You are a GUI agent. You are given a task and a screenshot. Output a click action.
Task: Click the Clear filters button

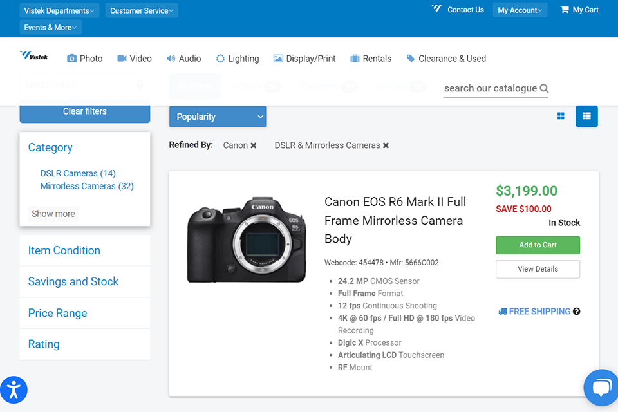tap(85, 111)
